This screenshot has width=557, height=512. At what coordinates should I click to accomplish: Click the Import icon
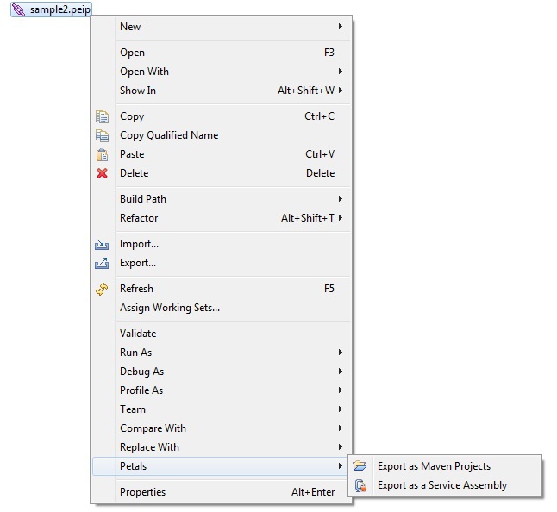click(x=103, y=244)
